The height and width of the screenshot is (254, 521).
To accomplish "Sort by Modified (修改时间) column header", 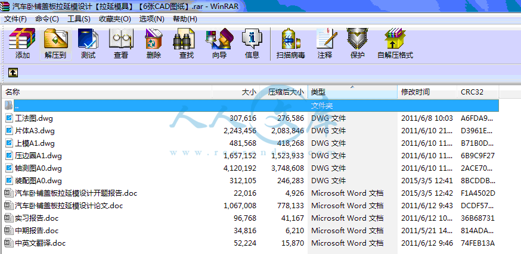I will (427, 92).
